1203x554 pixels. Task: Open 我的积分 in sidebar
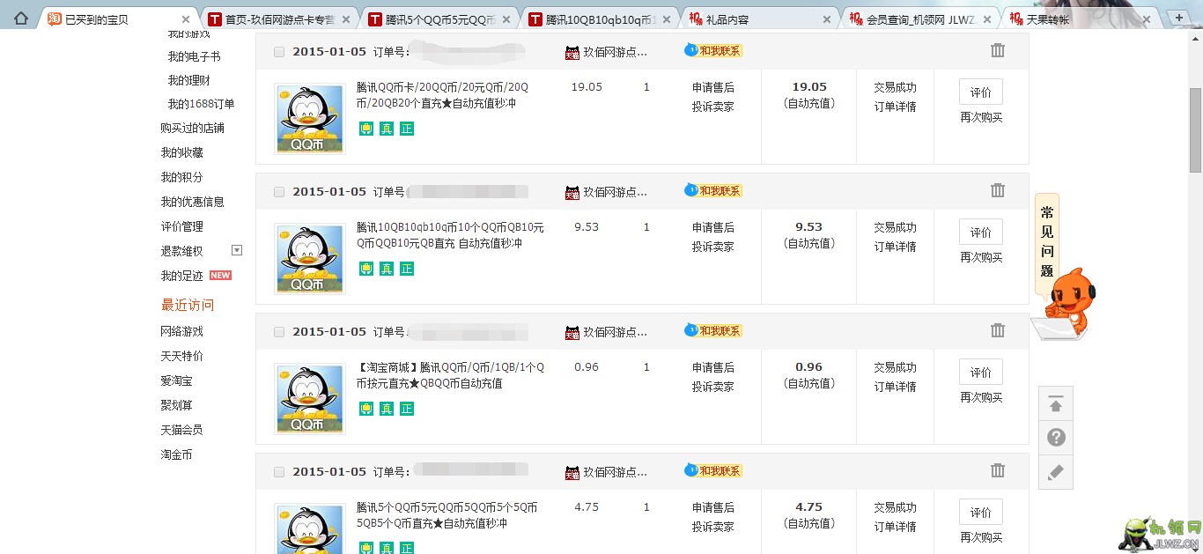pyautogui.click(x=181, y=177)
